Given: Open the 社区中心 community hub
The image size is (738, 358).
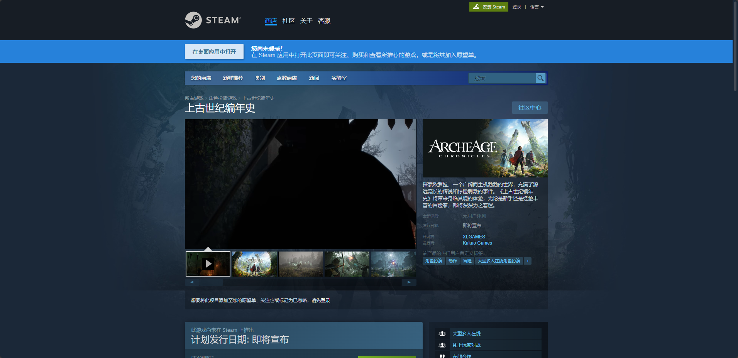Looking at the screenshot, I should click(x=530, y=108).
